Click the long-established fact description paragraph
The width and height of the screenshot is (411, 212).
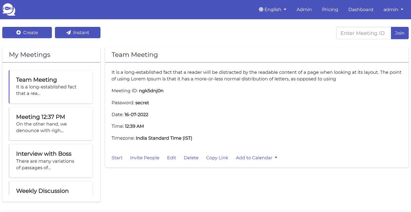coord(257,76)
